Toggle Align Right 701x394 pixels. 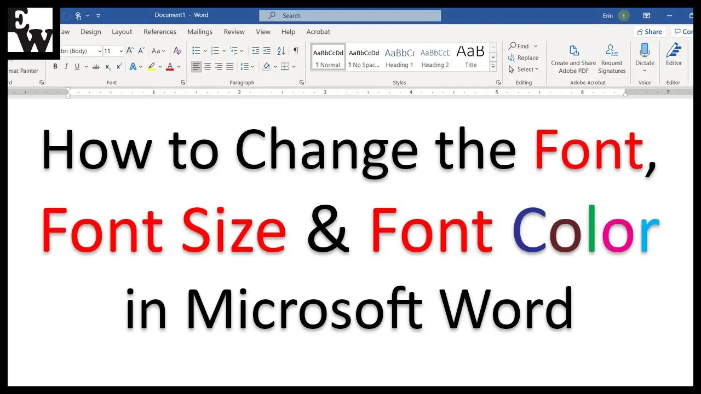(x=219, y=67)
